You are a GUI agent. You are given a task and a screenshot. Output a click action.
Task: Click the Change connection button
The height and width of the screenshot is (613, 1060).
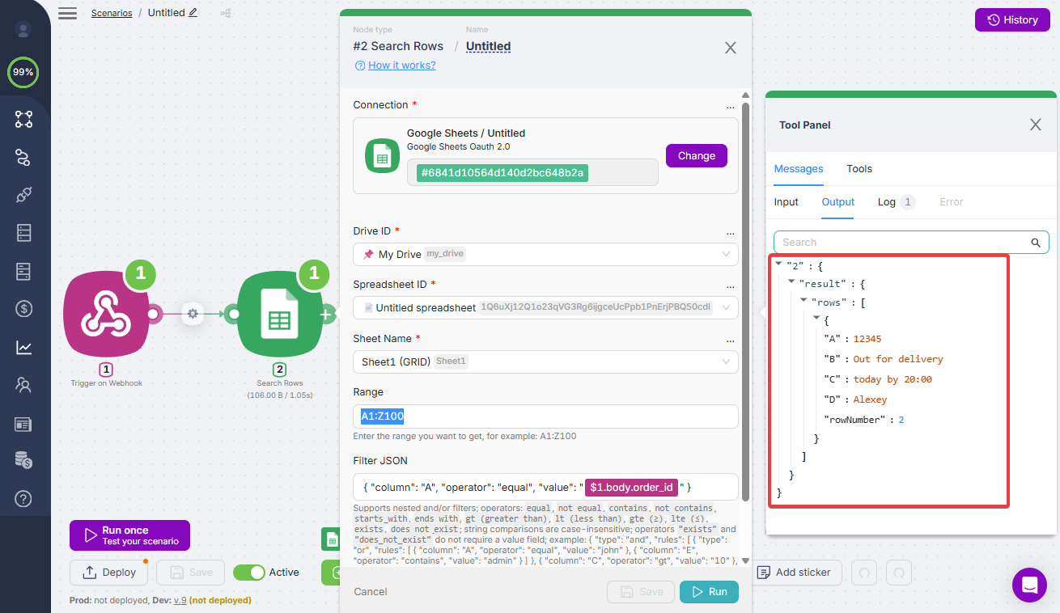tap(696, 156)
